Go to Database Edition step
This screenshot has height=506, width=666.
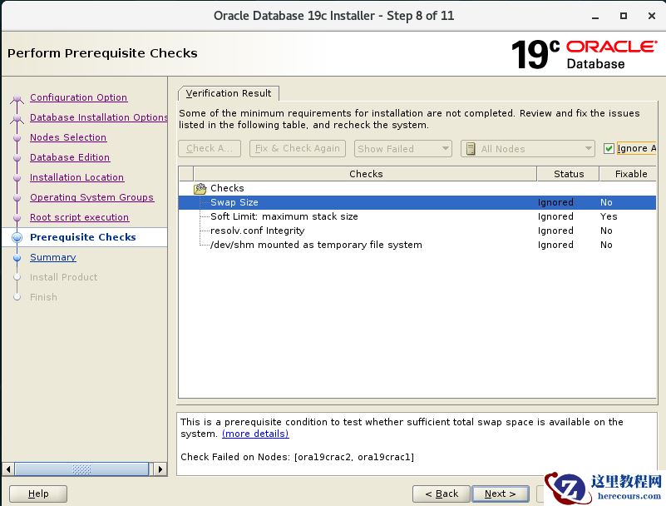[x=70, y=157]
